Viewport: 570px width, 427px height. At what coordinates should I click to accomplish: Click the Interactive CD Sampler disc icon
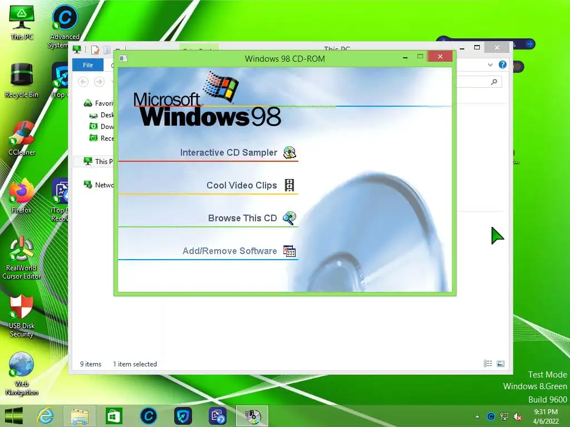coord(289,152)
